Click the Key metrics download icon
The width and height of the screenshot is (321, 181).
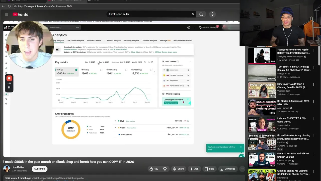[x=148, y=62]
